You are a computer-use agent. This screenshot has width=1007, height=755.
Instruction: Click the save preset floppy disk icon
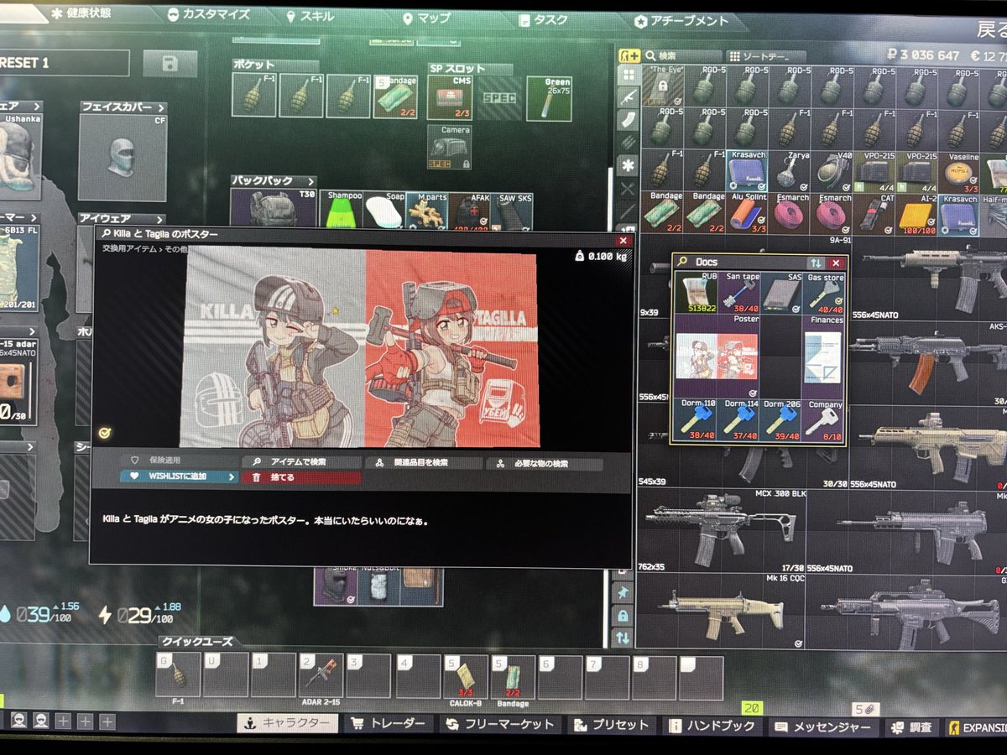[x=170, y=64]
